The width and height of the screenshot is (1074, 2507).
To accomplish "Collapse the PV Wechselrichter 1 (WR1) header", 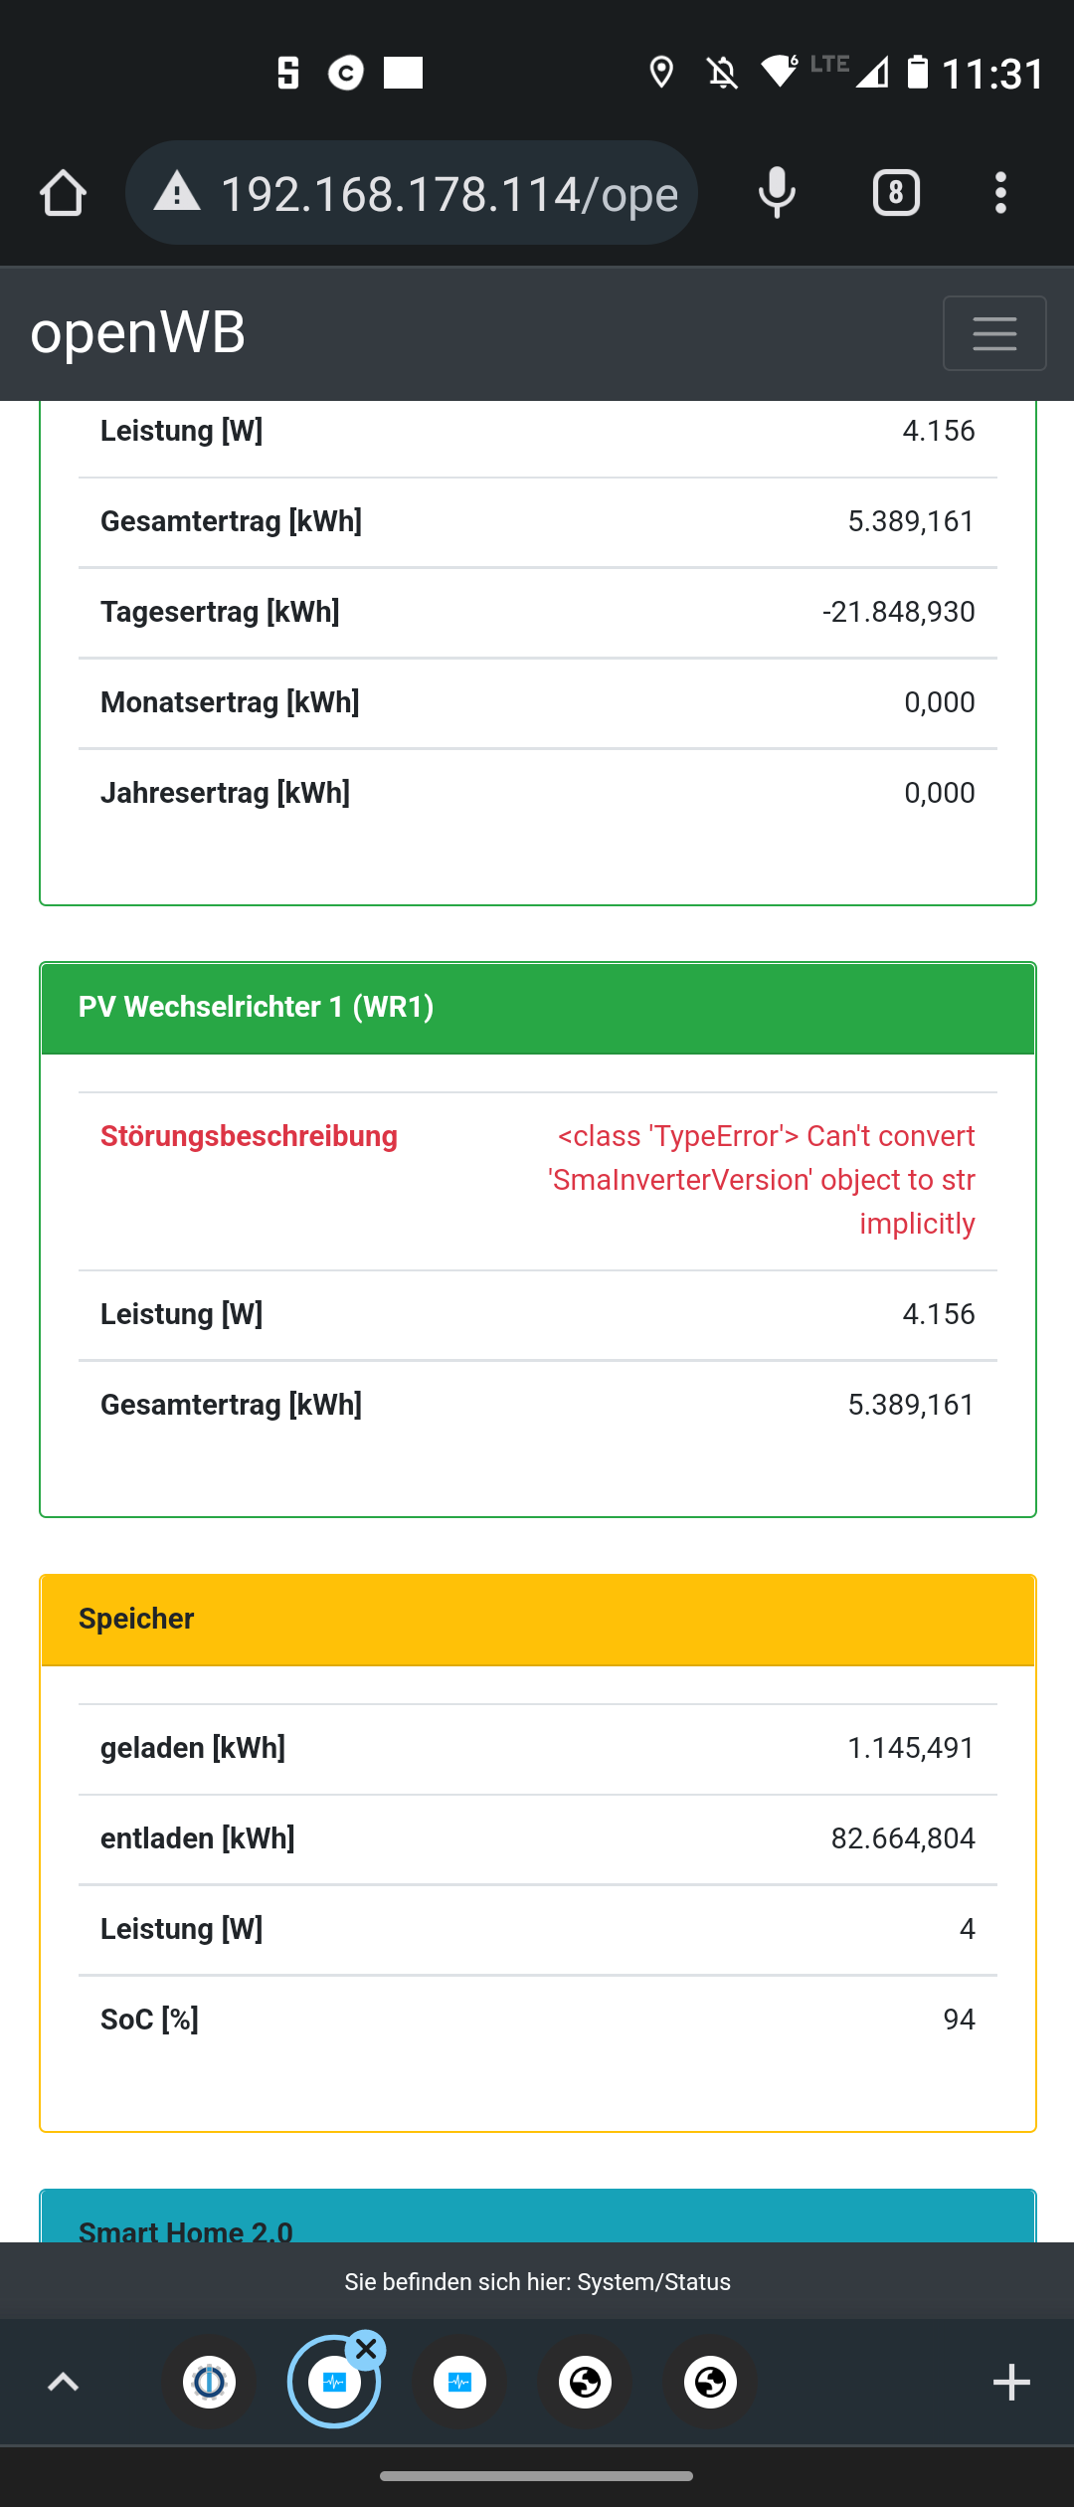I will (537, 1008).
